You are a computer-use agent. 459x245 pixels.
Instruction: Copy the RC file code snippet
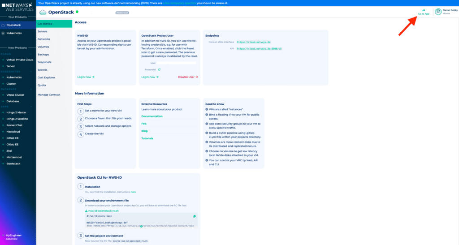[x=194, y=216]
